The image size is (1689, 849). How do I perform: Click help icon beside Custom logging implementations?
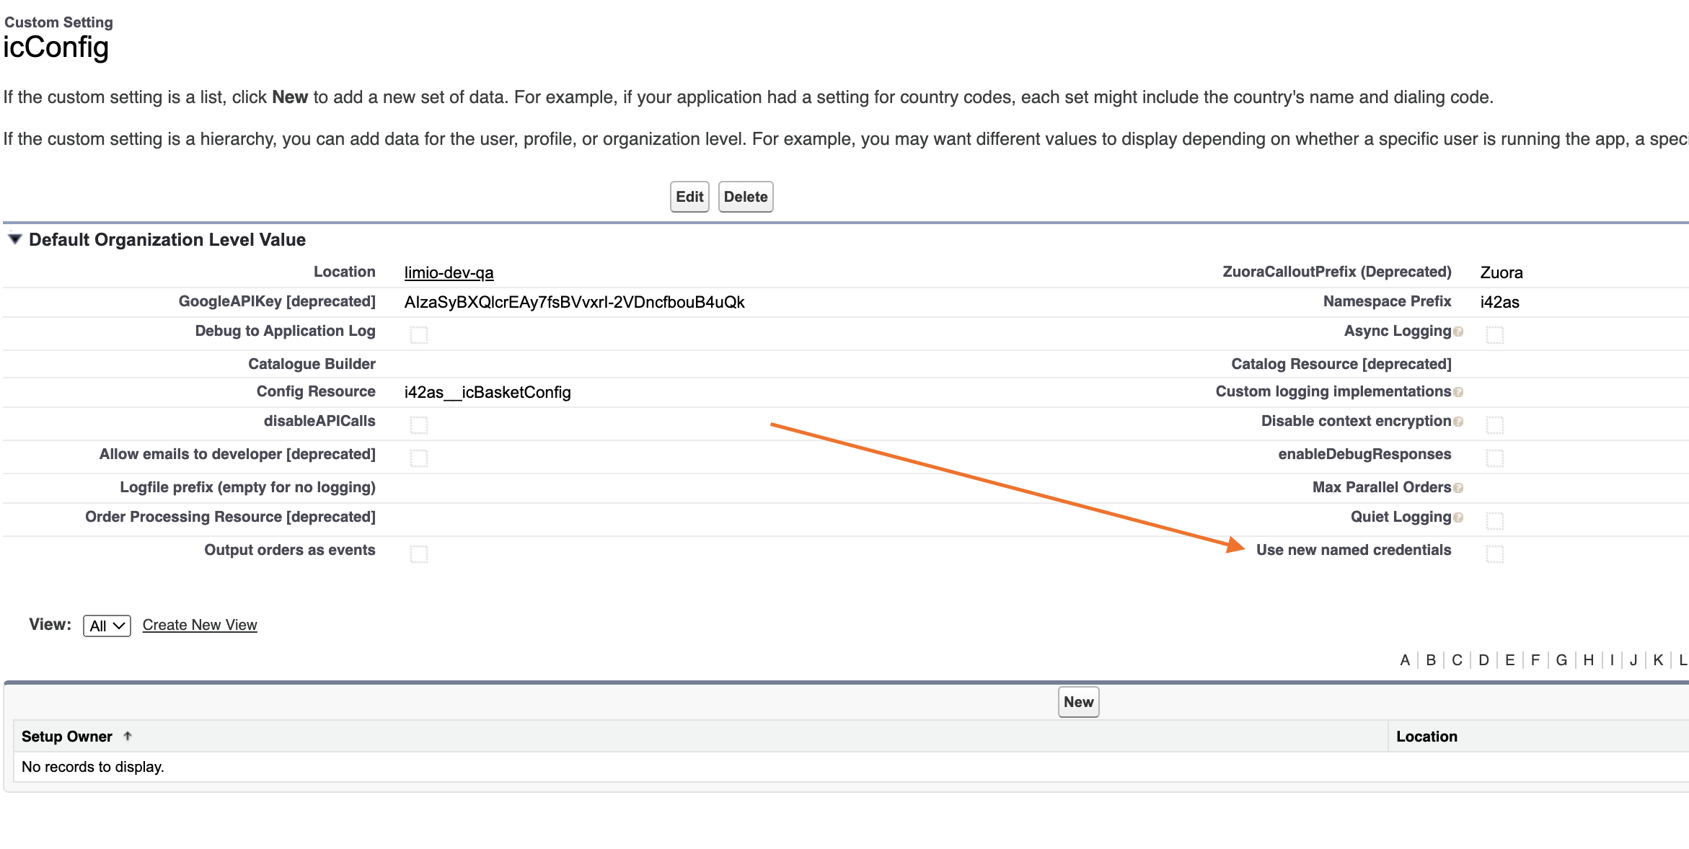coord(1458,392)
